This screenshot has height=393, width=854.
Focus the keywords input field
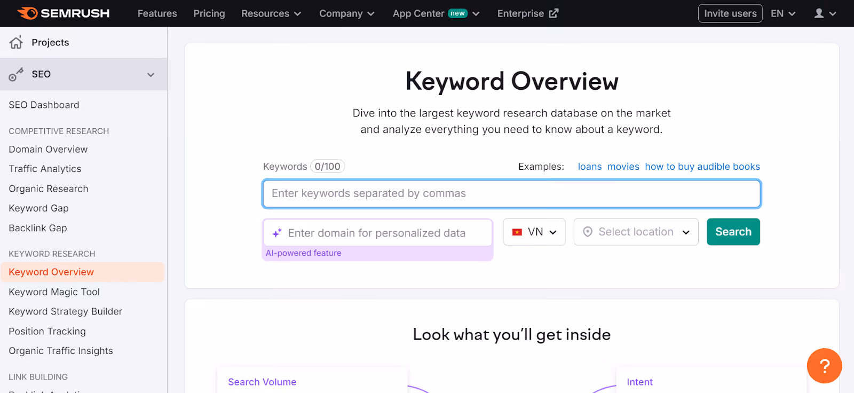click(x=511, y=194)
